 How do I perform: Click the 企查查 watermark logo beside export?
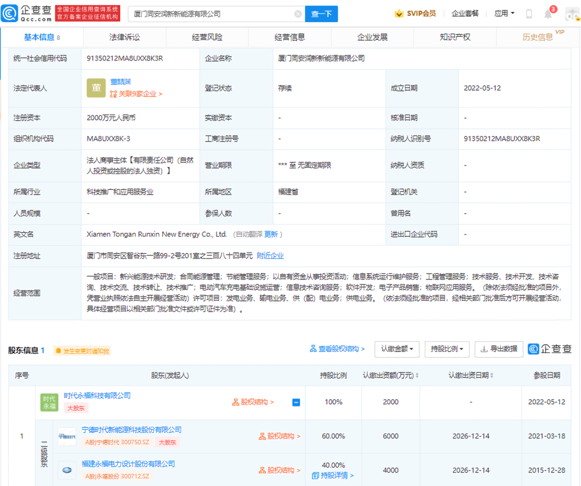550,349
